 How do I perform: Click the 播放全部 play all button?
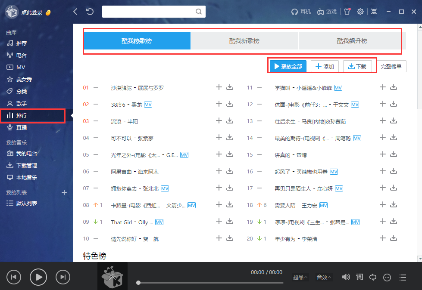click(x=287, y=66)
